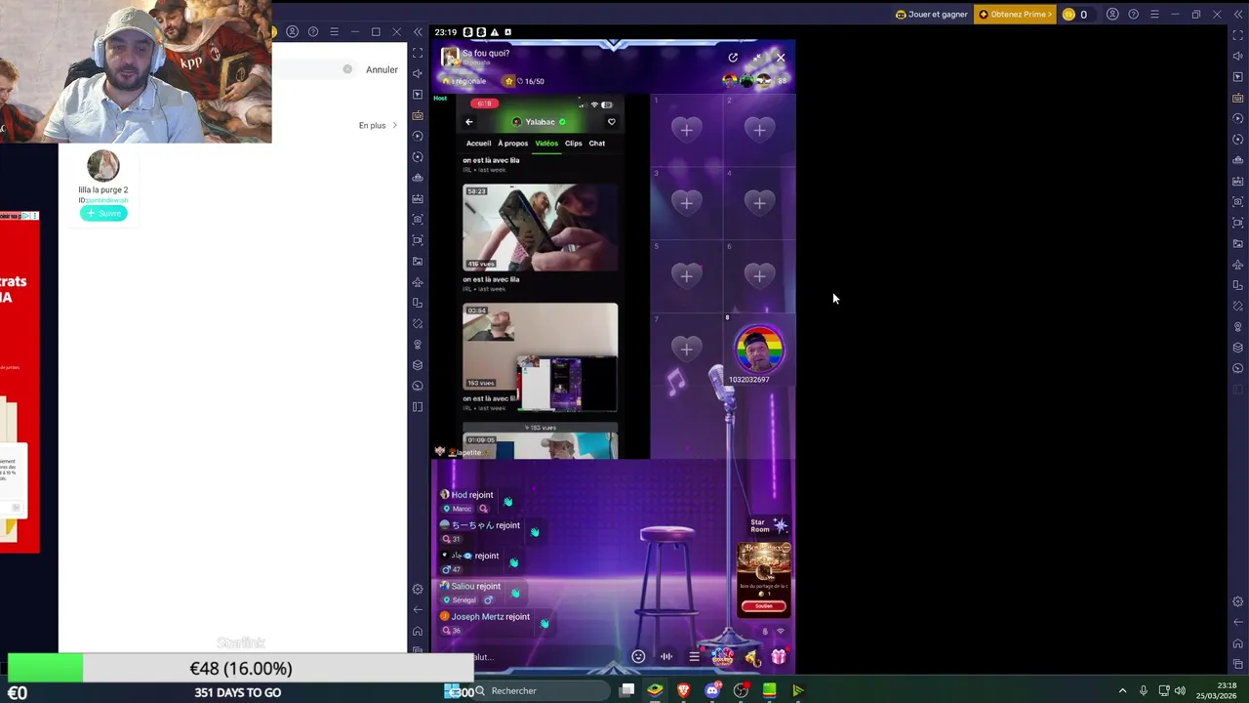This screenshot has height=703, width=1249.
Task: Toggle Windows taskbar microphone tray icon
Action: click(x=1143, y=691)
